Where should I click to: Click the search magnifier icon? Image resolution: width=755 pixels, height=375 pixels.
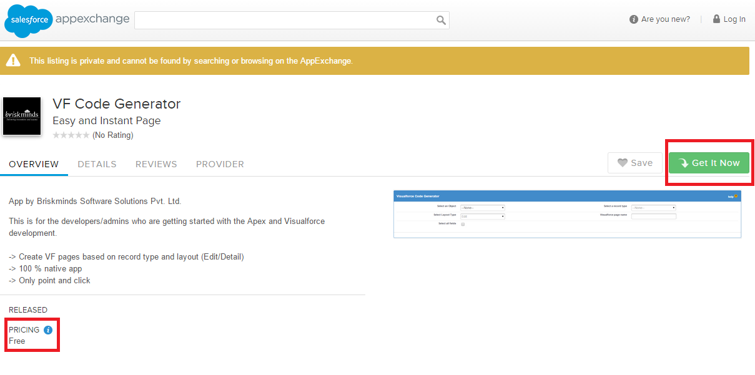442,20
